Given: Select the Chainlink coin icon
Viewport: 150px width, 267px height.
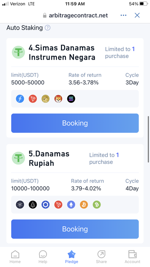Looking at the screenshot, I should tap(46, 205).
